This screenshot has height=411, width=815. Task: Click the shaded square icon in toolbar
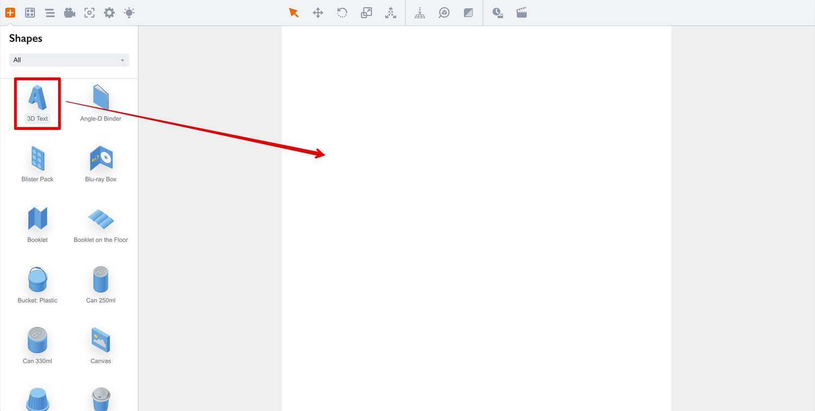[x=468, y=13]
